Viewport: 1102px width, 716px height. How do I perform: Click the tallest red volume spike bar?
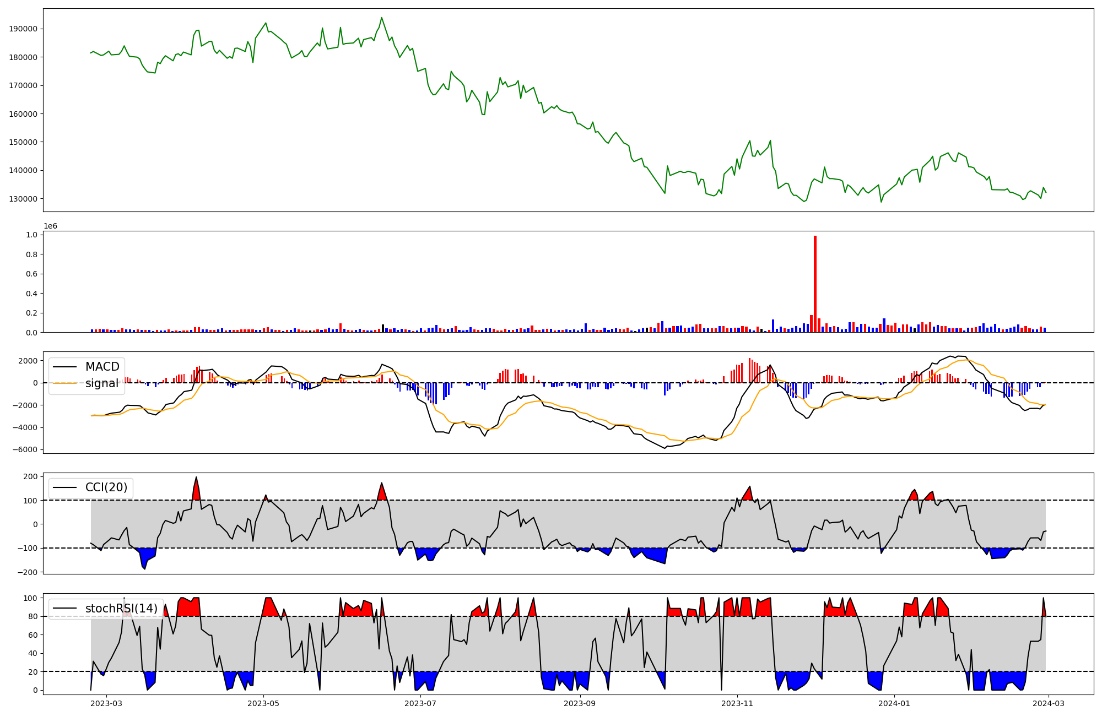(815, 284)
